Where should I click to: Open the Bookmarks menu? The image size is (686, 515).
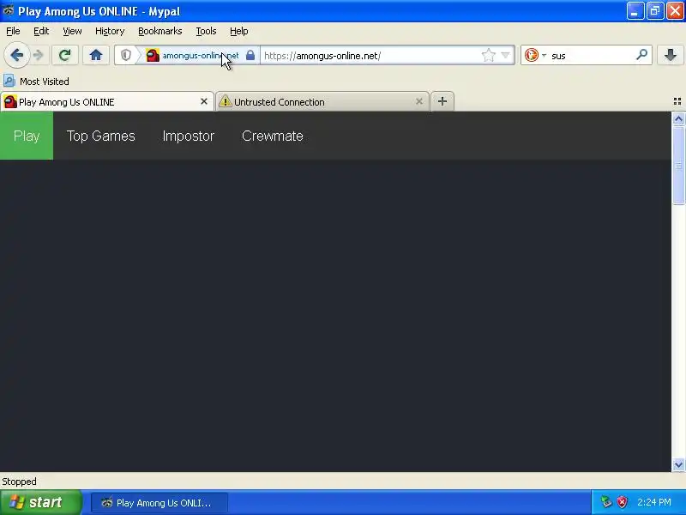pyautogui.click(x=160, y=31)
